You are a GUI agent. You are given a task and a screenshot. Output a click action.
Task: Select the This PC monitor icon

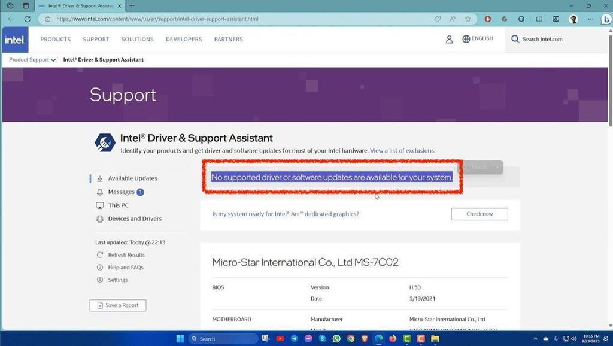(99, 205)
